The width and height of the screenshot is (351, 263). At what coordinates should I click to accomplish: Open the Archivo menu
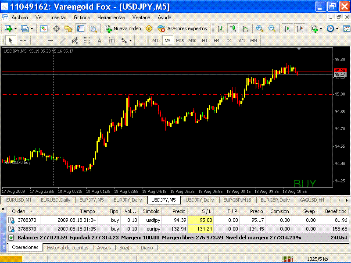[20, 18]
